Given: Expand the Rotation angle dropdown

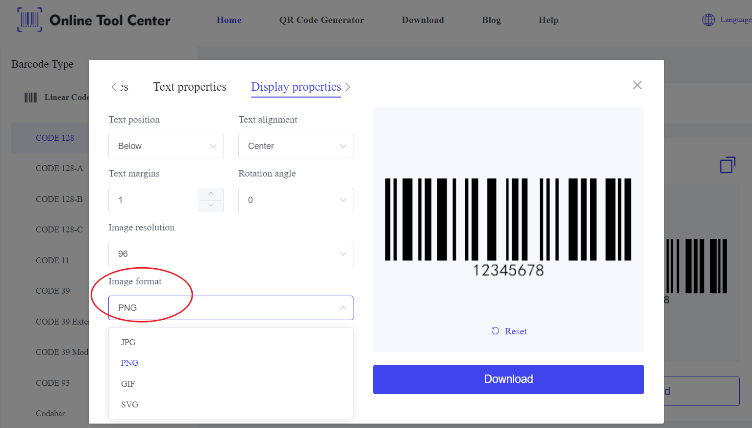Looking at the screenshot, I should click(296, 200).
